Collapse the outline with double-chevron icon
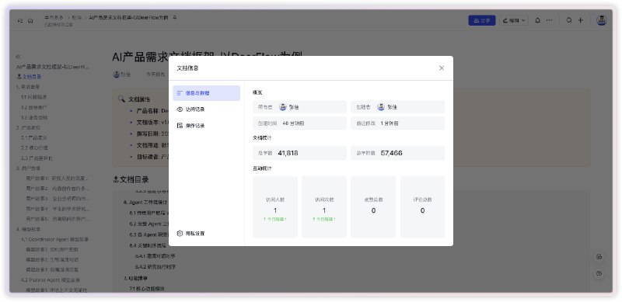Screen dimensions: 622x302 click(18, 57)
